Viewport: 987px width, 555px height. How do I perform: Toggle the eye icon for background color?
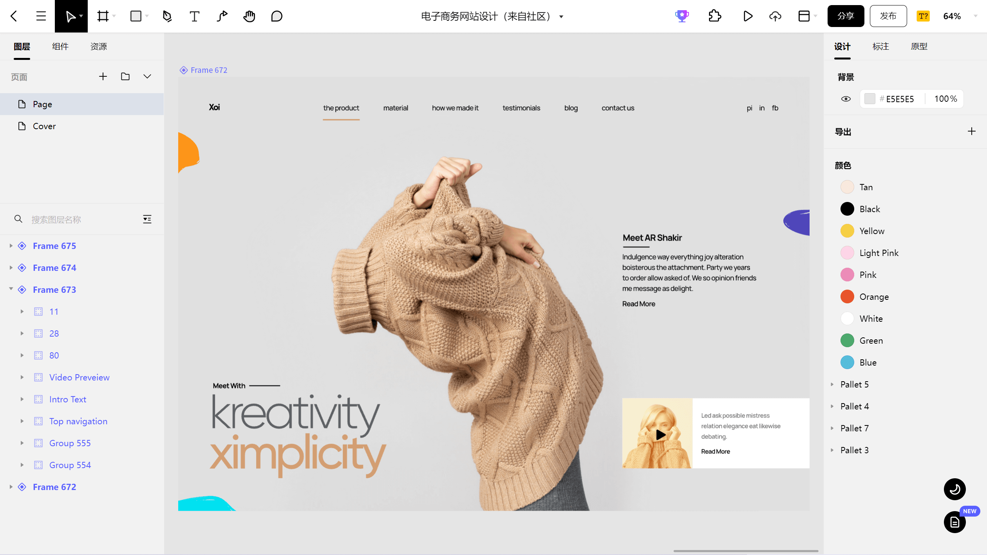[846, 98]
